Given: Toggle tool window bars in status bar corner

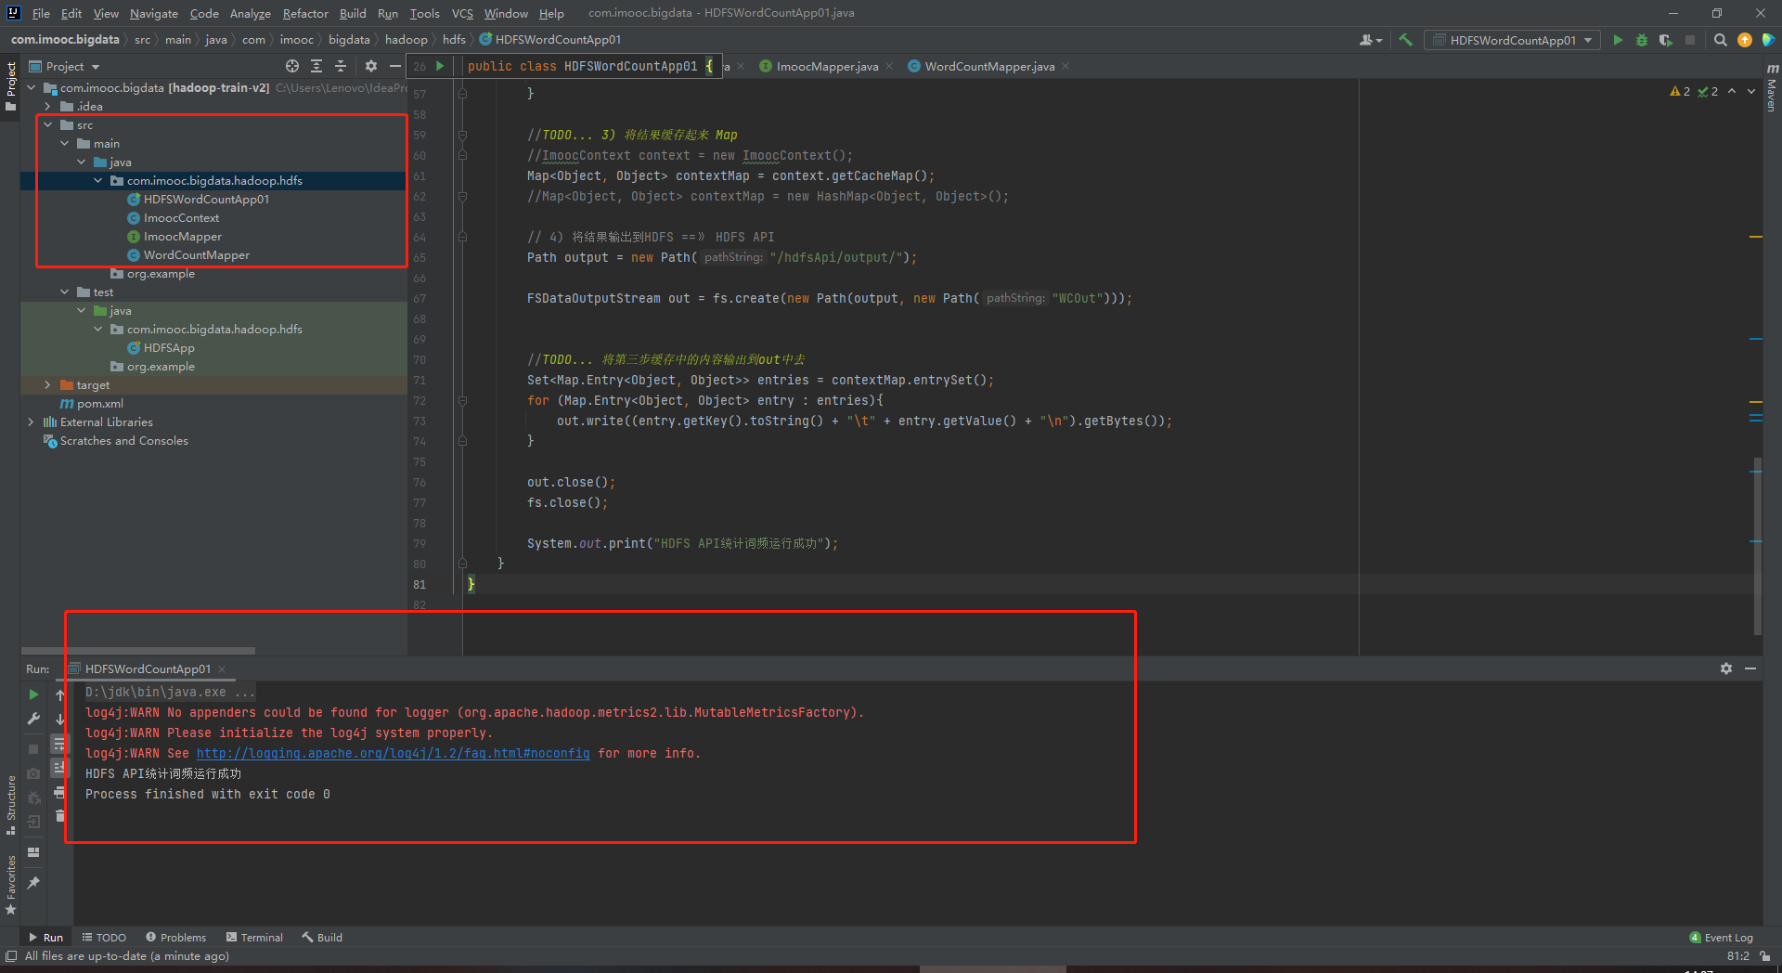Looking at the screenshot, I should (x=11, y=955).
